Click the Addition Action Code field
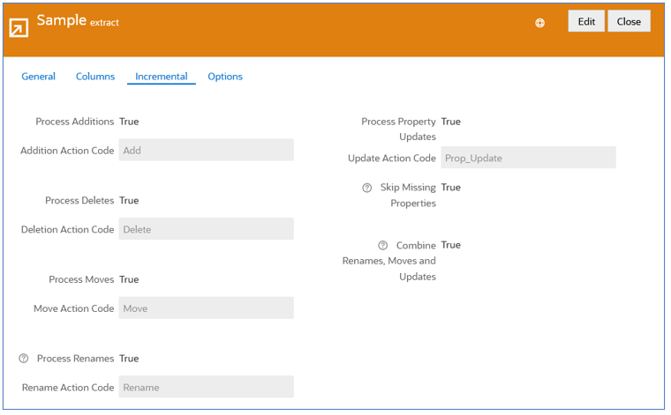The height and width of the screenshot is (415, 671). [x=207, y=151]
